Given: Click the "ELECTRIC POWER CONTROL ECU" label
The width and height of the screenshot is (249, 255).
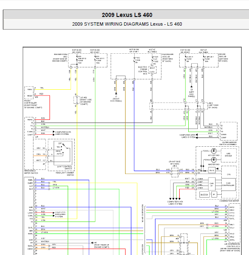Looking at the screenshot, I should 142,70.
